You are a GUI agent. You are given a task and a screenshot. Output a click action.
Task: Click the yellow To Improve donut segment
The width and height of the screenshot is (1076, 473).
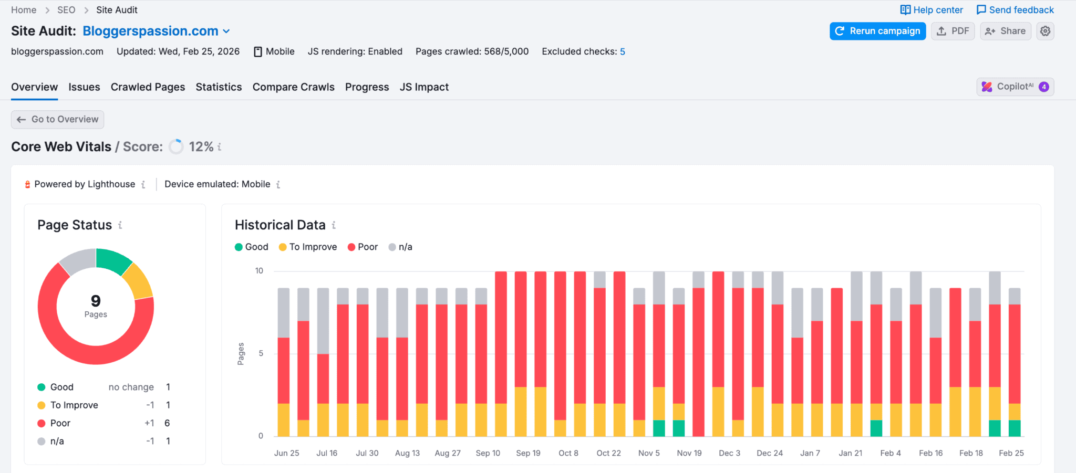click(x=139, y=281)
